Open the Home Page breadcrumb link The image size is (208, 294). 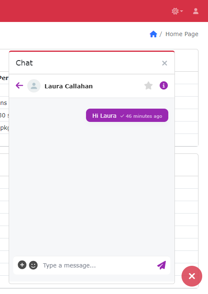pos(182,34)
